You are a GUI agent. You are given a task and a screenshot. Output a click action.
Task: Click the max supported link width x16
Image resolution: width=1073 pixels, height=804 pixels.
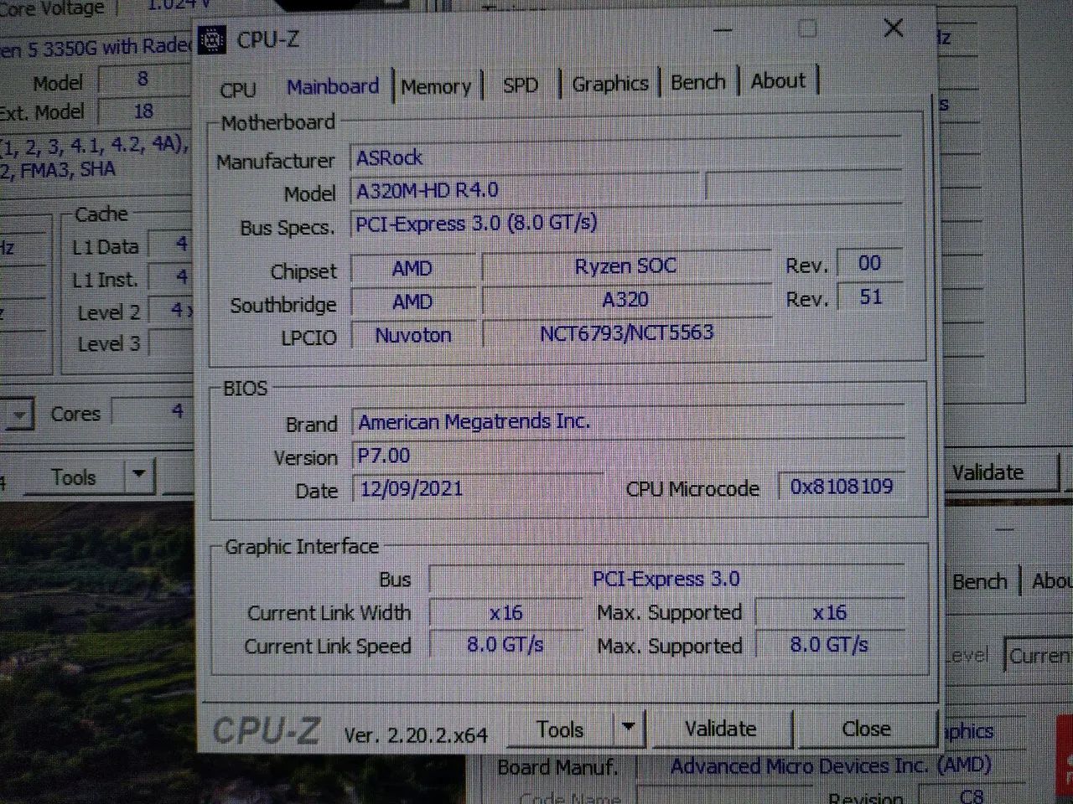(829, 612)
